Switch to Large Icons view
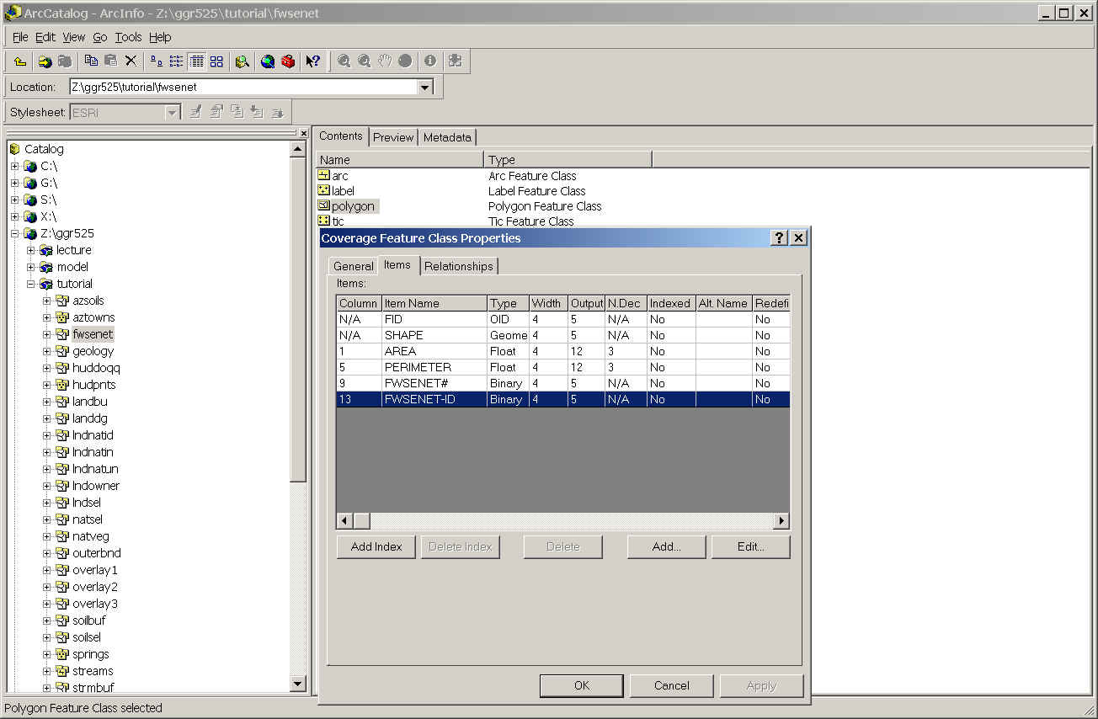The height and width of the screenshot is (719, 1098). pos(157,61)
